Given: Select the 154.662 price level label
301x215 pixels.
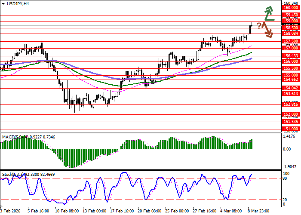Looking at the screenshot, I should click(291, 80).
